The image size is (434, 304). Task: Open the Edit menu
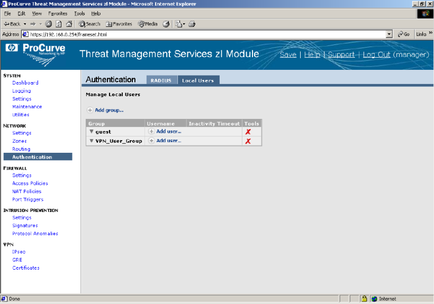pos(21,14)
